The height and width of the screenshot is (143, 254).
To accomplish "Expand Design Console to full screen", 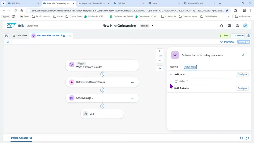I will 247,138.
